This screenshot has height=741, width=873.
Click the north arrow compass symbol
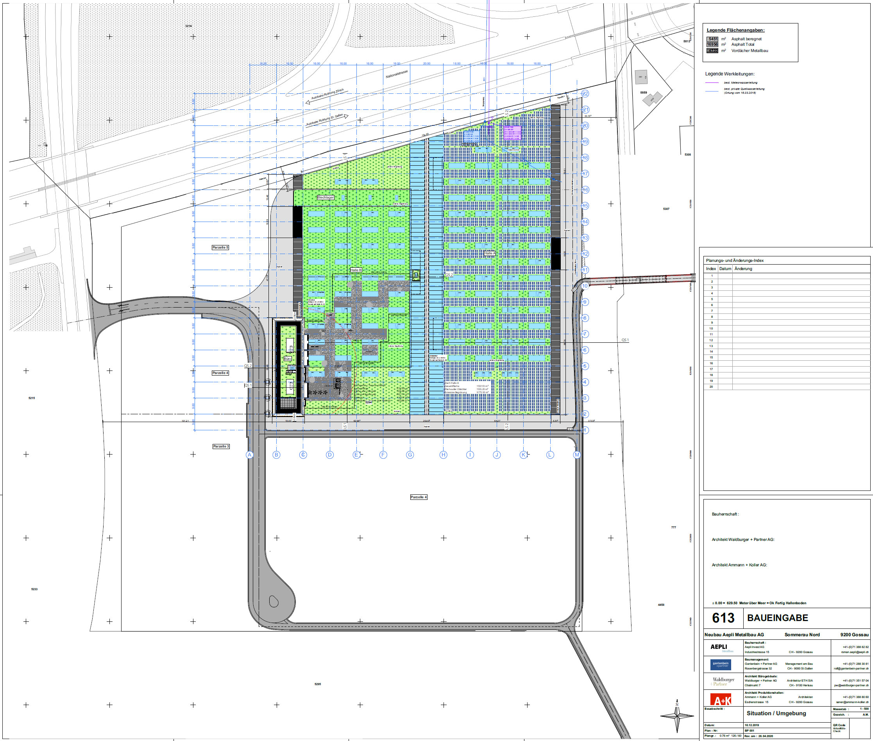point(676,716)
